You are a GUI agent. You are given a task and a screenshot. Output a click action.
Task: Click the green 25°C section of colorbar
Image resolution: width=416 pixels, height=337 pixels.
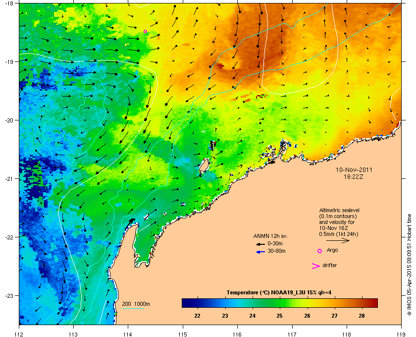tap(280, 303)
